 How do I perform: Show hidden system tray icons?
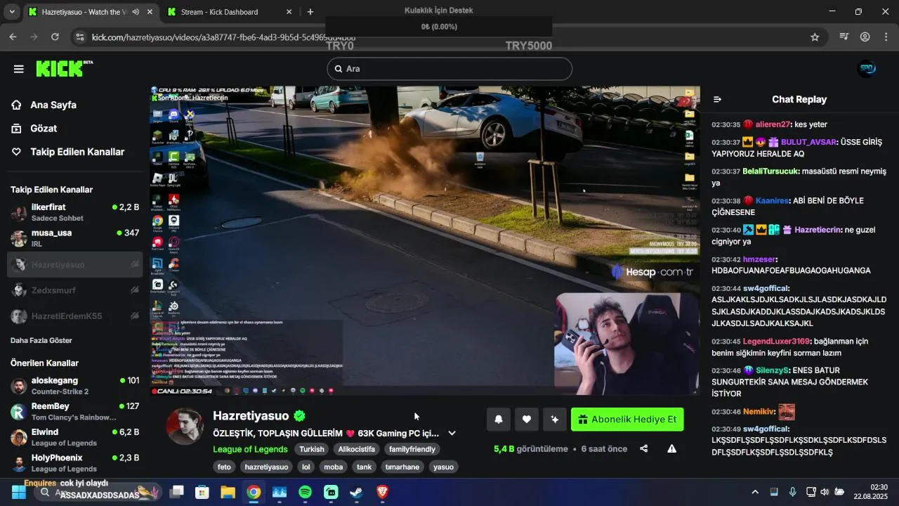tap(755, 492)
